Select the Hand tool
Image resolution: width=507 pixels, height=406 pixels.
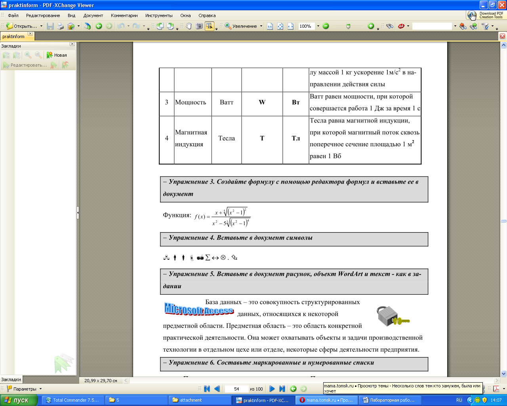point(189,26)
